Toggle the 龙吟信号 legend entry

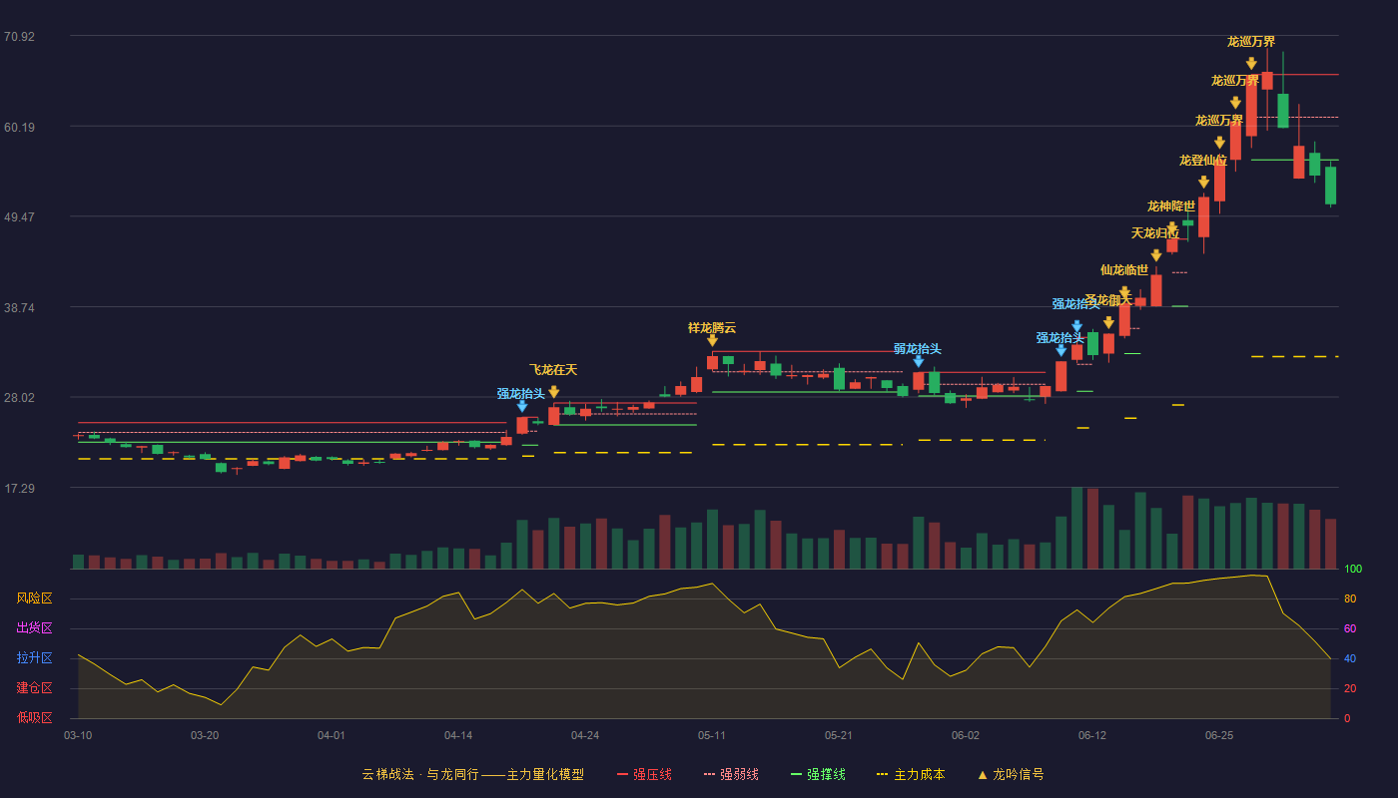pos(1010,774)
